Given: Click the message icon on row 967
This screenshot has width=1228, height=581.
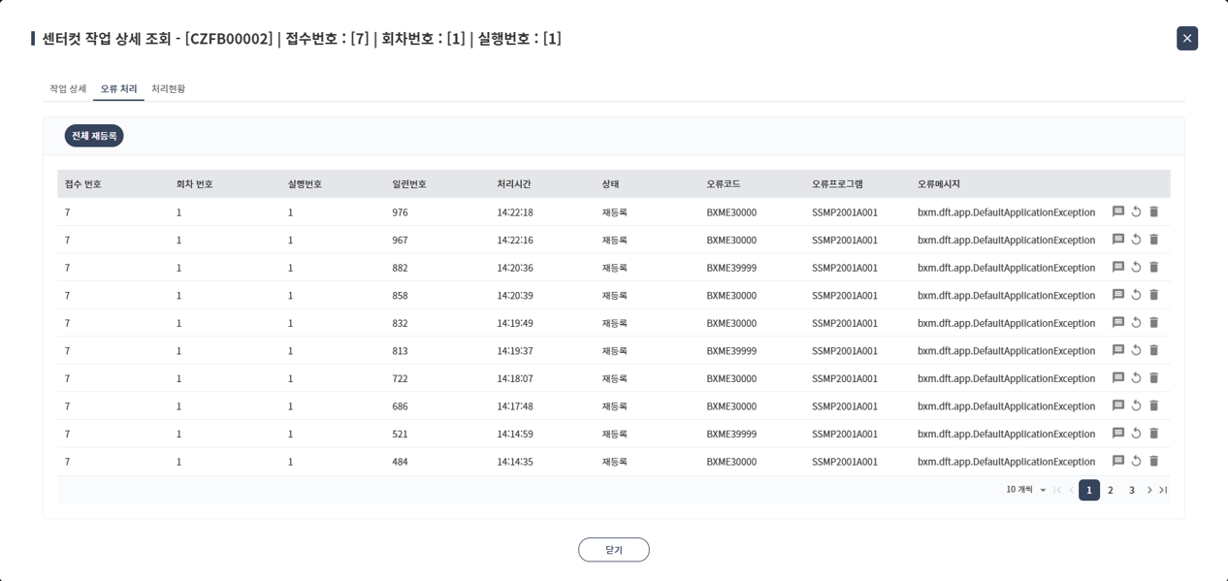Looking at the screenshot, I should pos(1118,240).
